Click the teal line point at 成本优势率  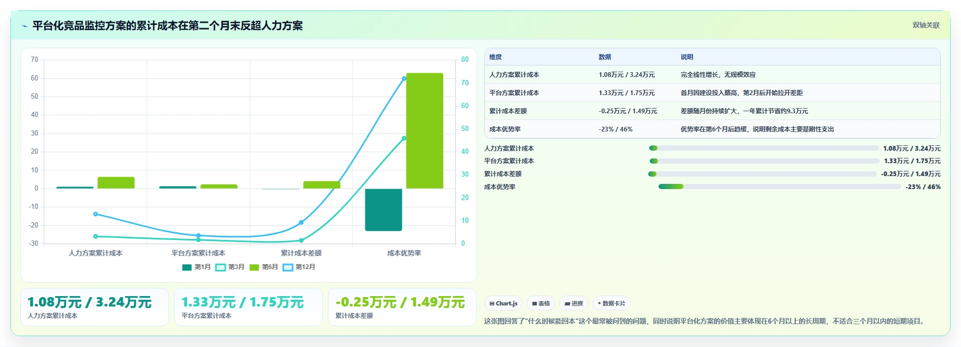[x=404, y=138]
